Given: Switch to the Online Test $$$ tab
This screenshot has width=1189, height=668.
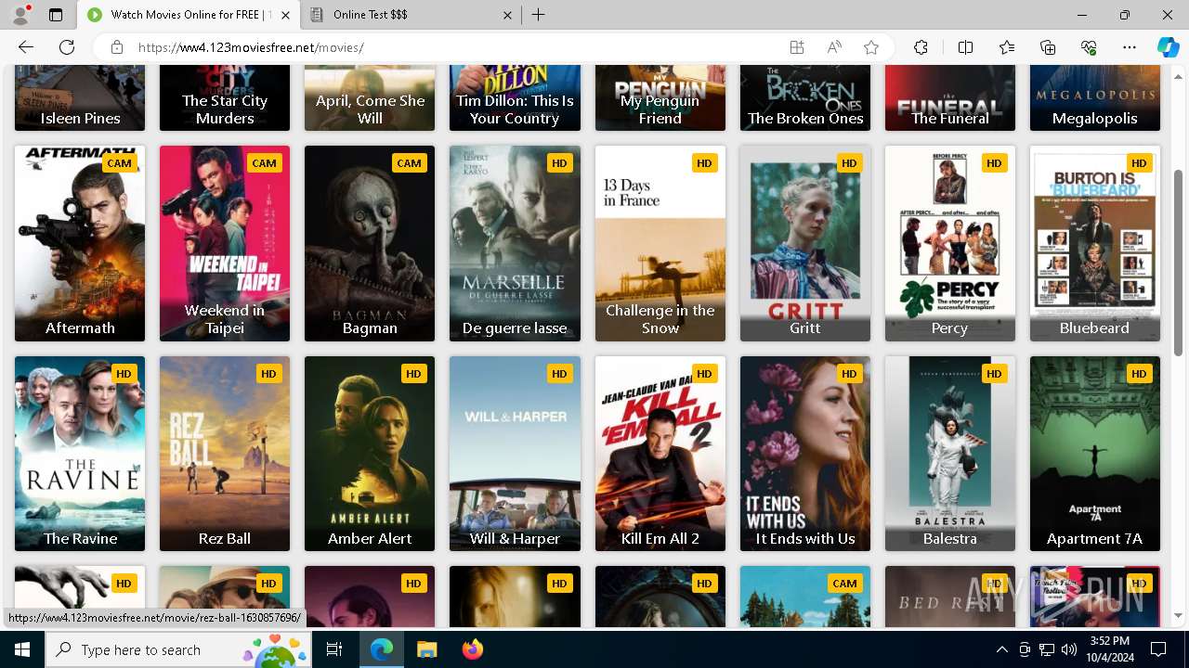Looking at the screenshot, I should tap(411, 15).
